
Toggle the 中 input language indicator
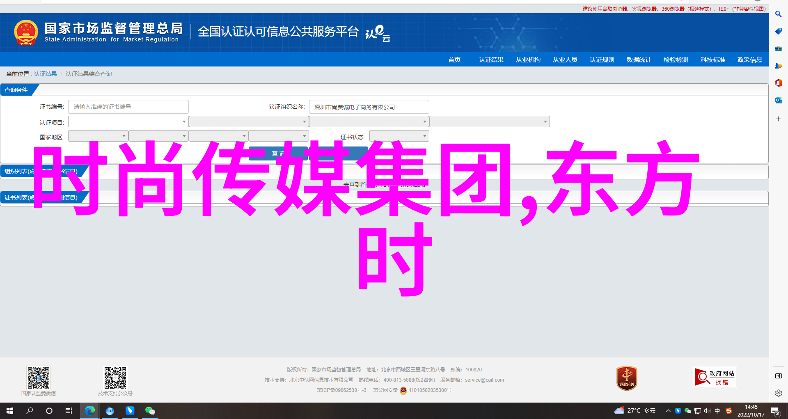pos(717,411)
